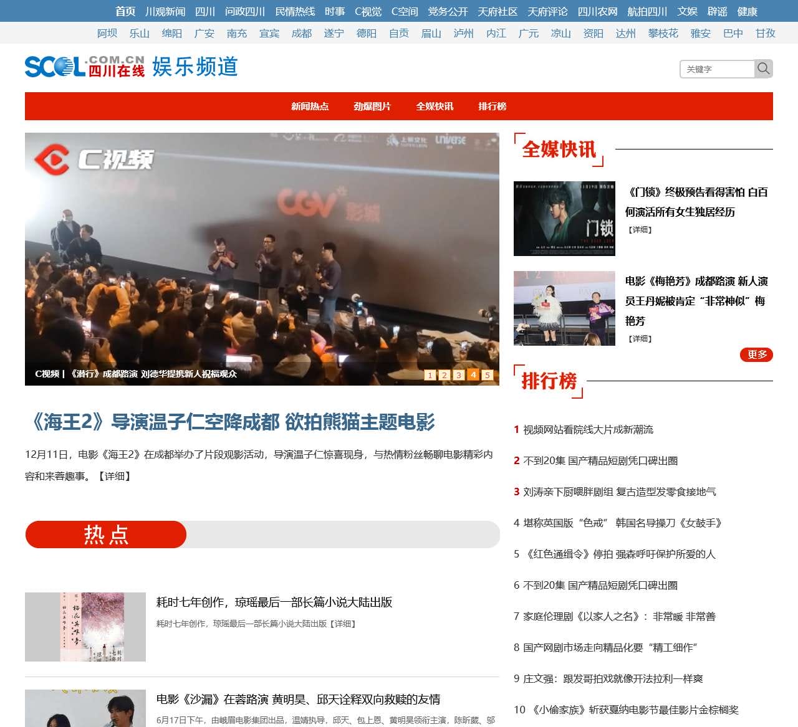Select the 凉山 city link

pos(561,33)
